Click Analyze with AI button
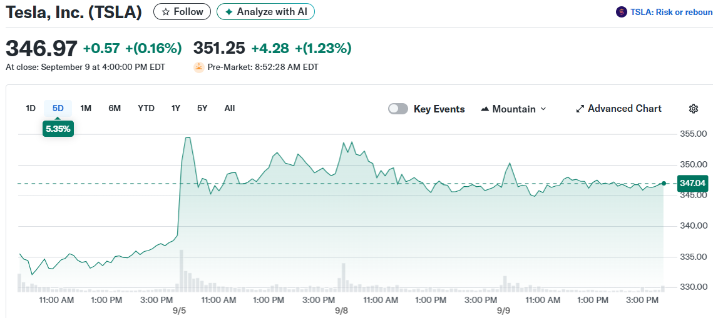This screenshot has height=318, width=713. [x=265, y=12]
